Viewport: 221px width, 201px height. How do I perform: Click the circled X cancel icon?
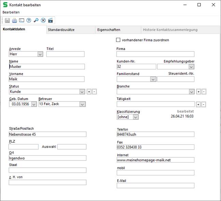tap(43, 20)
